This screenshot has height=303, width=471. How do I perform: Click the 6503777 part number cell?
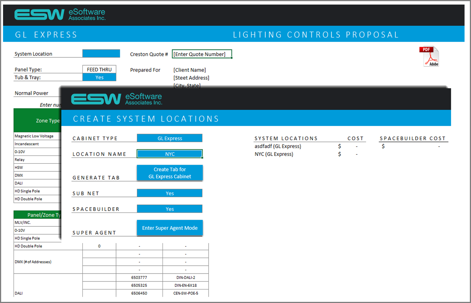tap(139, 277)
